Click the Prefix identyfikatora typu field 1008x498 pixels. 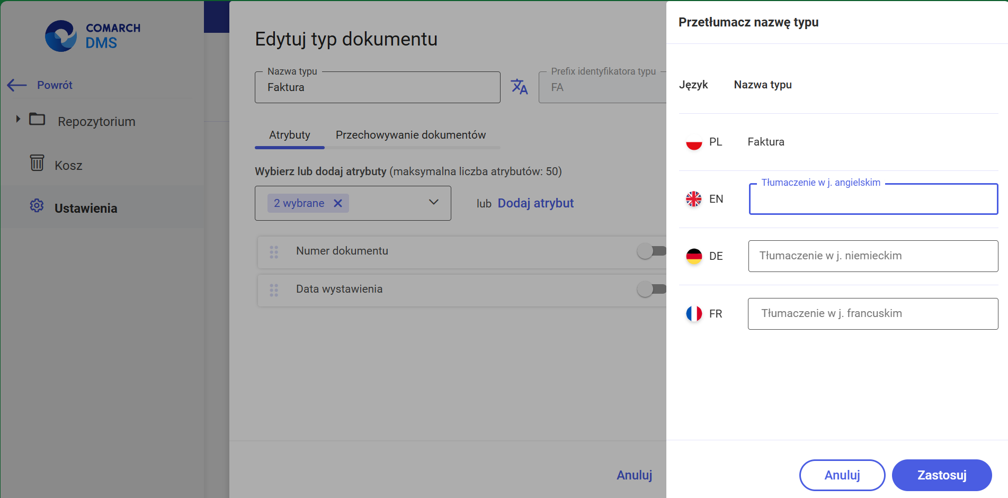click(602, 87)
